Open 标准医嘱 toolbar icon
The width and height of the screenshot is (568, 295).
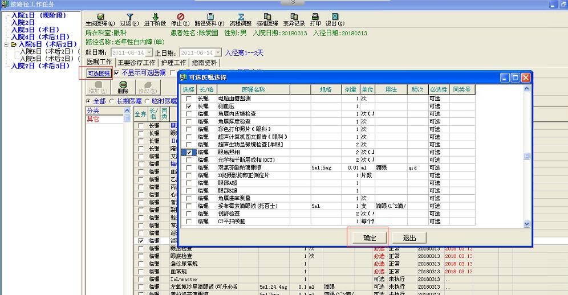267,17
